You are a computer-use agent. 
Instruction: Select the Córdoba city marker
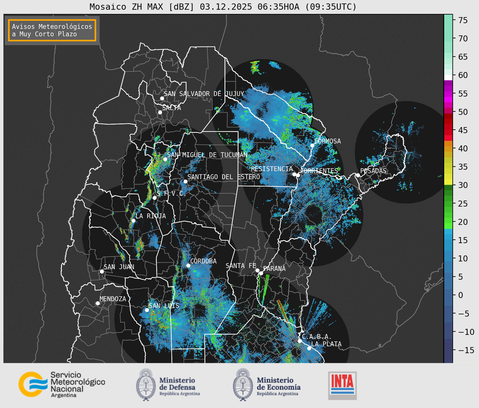pyautogui.click(x=188, y=265)
